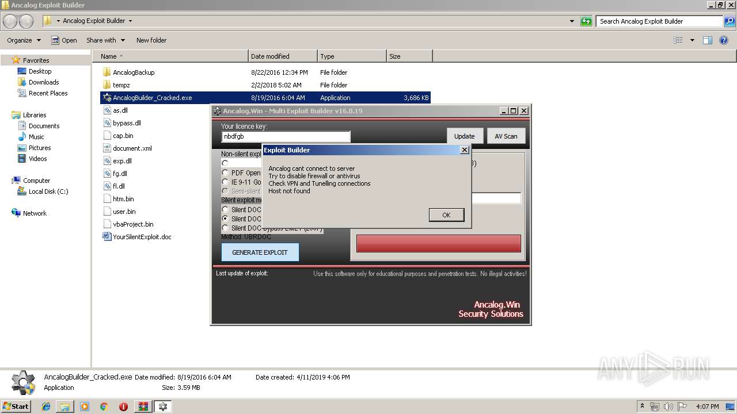
Task: Open WinRAR from the taskbar
Action: pos(143,407)
